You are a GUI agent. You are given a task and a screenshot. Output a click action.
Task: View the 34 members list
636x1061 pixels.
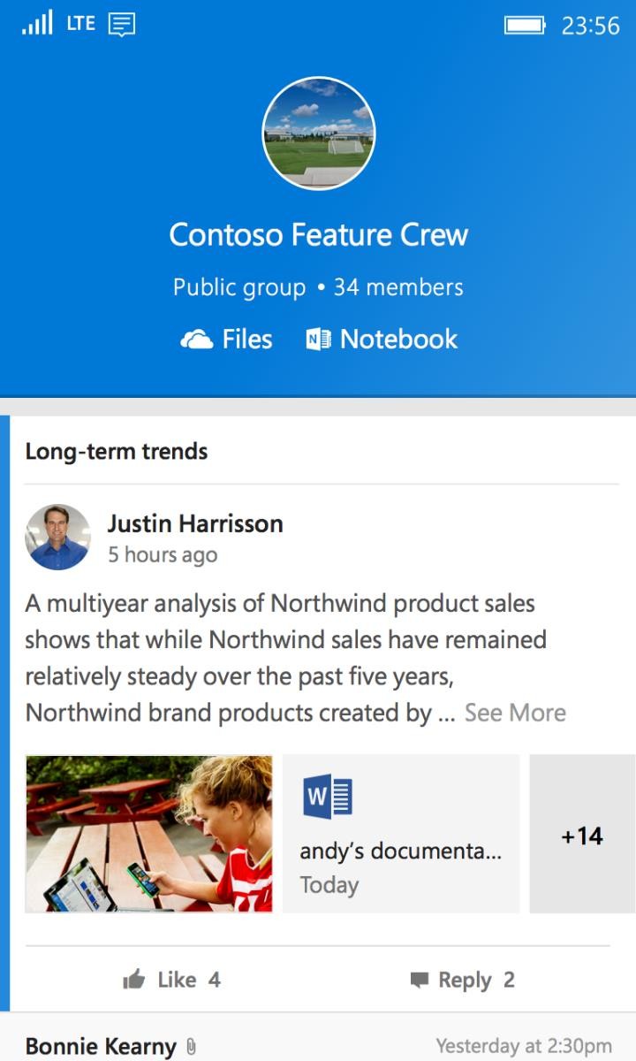point(397,287)
